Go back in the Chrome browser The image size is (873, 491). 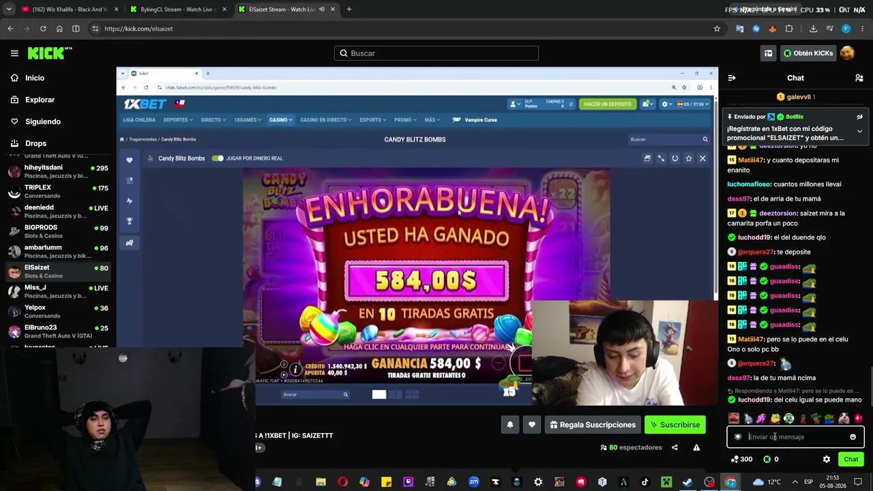click(10, 29)
